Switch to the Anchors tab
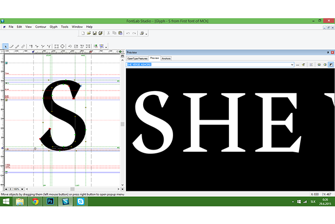 pos(166,58)
